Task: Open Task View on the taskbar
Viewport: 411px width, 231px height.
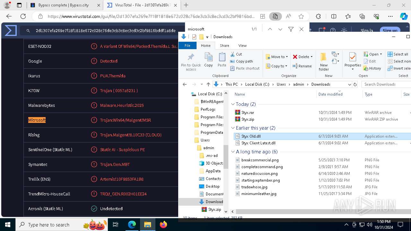Action: coord(116,225)
